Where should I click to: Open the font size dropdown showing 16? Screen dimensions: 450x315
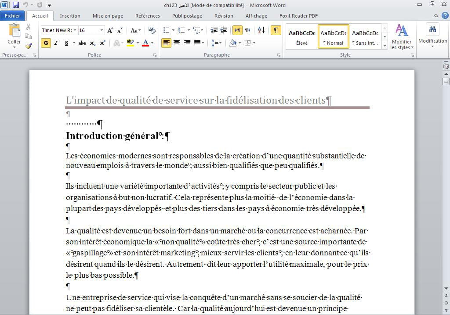point(102,30)
